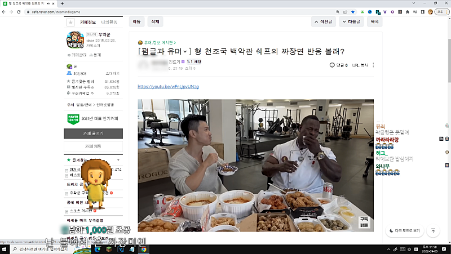Viewport: 451px width, 254px height.
Task: Click the favorite star box in the sidebar
Action: point(70,22)
